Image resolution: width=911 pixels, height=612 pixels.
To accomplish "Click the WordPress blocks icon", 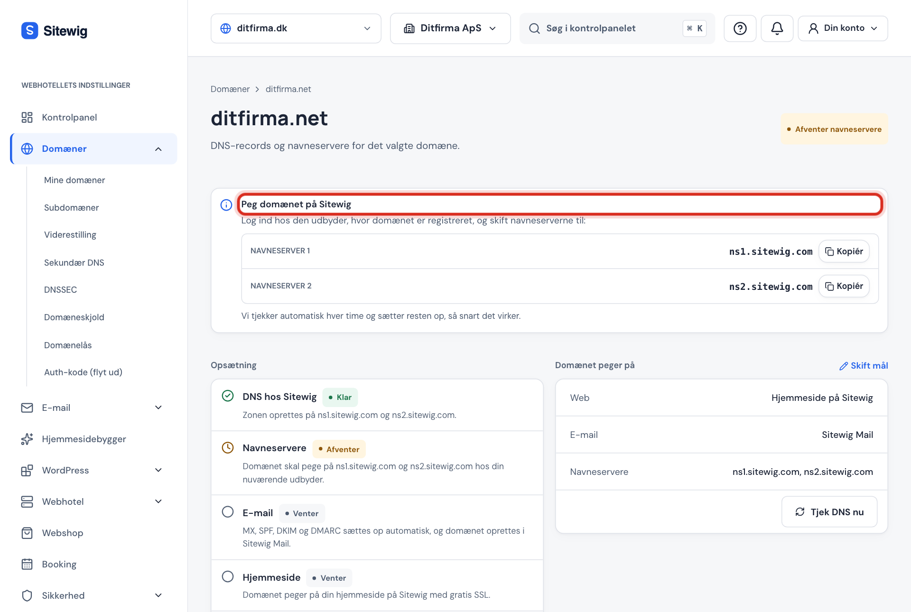I will point(27,470).
